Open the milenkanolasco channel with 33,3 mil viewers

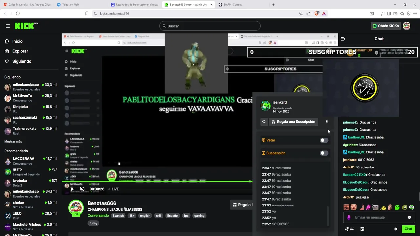point(31,87)
